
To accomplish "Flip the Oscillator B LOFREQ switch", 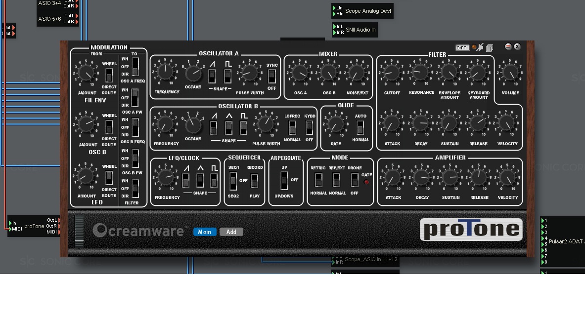I will [x=293, y=128].
